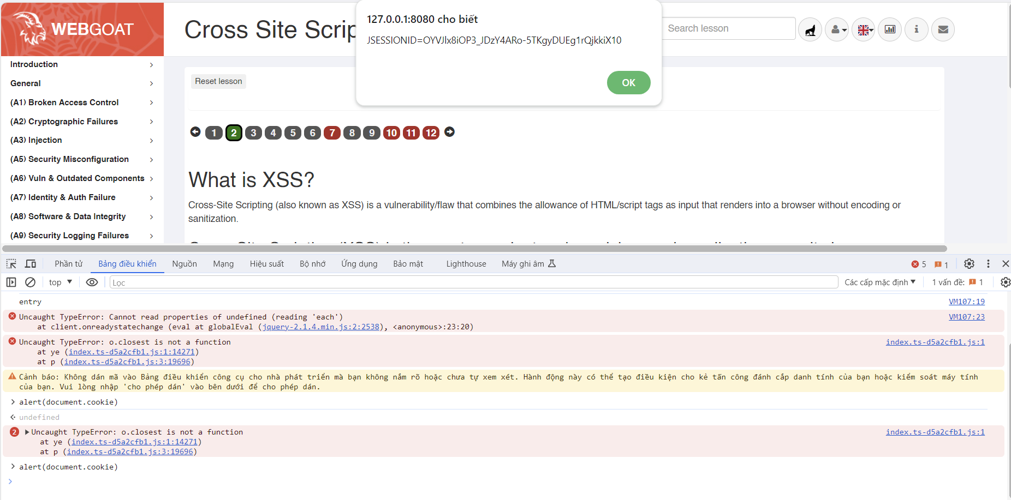Expand (A9) Security Logging Failures
Viewport: 1011px width, 500px height.
pyautogui.click(x=82, y=236)
